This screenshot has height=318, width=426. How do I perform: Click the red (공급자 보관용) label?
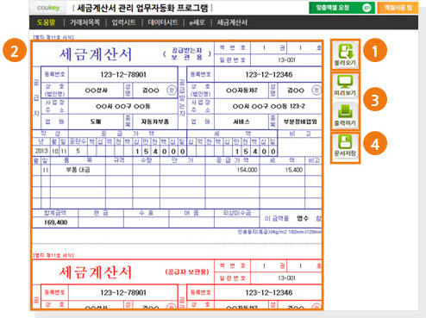tap(187, 271)
